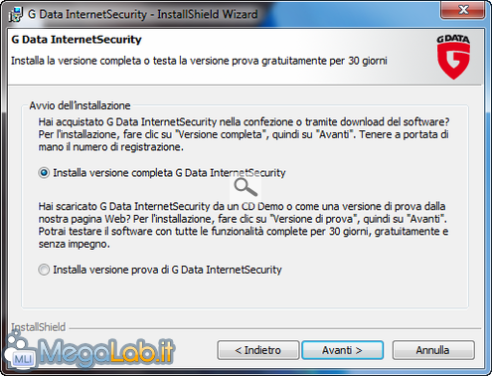Click label "Installa versione prova di G Data InternetSecurity"
Screen dimensions: 492x376
pyautogui.click(x=167, y=270)
